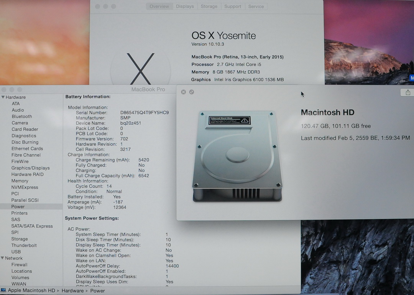Select SPI in the sidebar
Viewport: 414px width, 295px height.
[15, 232]
